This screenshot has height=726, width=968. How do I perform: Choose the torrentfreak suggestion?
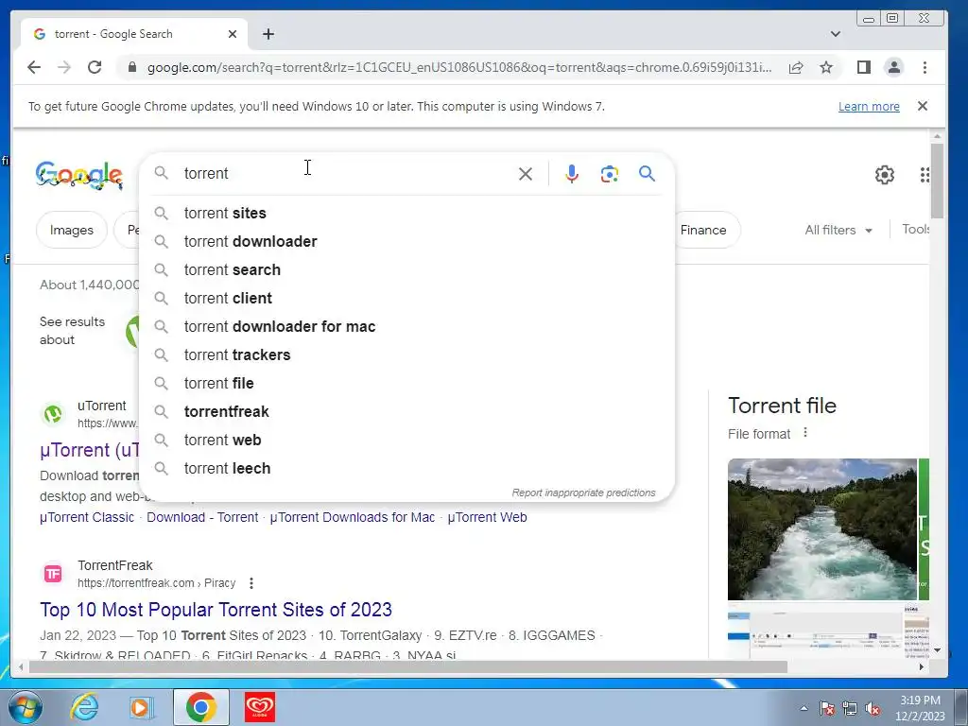point(406,412)
